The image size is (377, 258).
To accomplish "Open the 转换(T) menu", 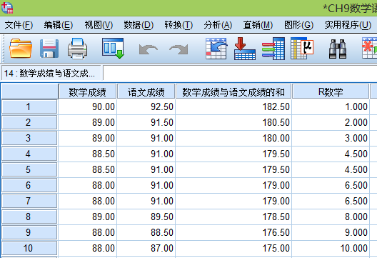I will 179,25.
